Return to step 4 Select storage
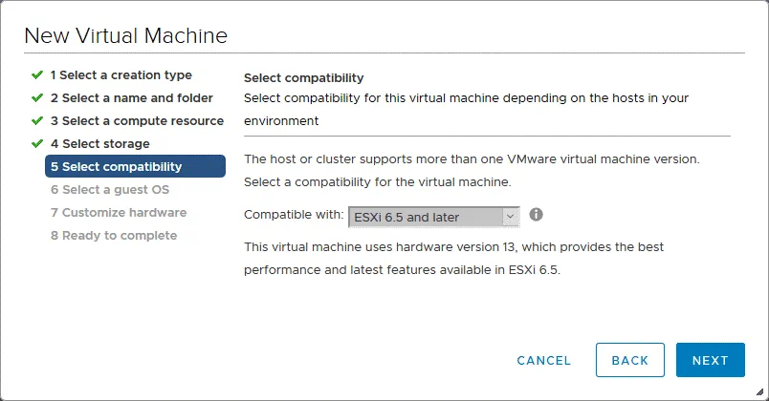This screenshot has height=401, width=769. 99,143
